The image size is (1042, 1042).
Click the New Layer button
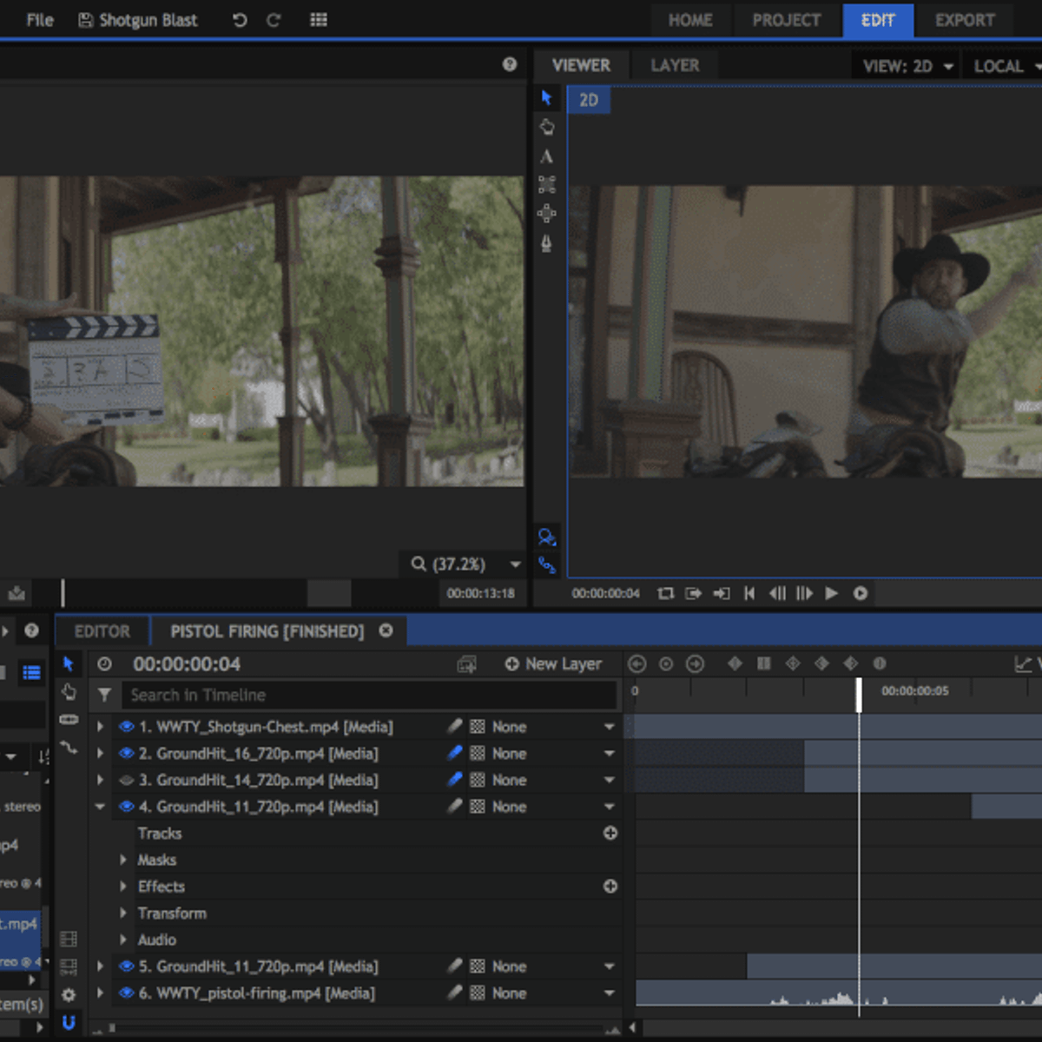[553, 664]
